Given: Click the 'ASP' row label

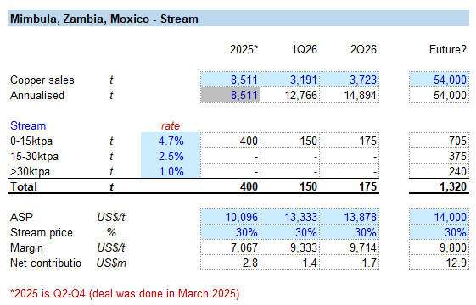Looking at the screenshot, I should 21,217.
